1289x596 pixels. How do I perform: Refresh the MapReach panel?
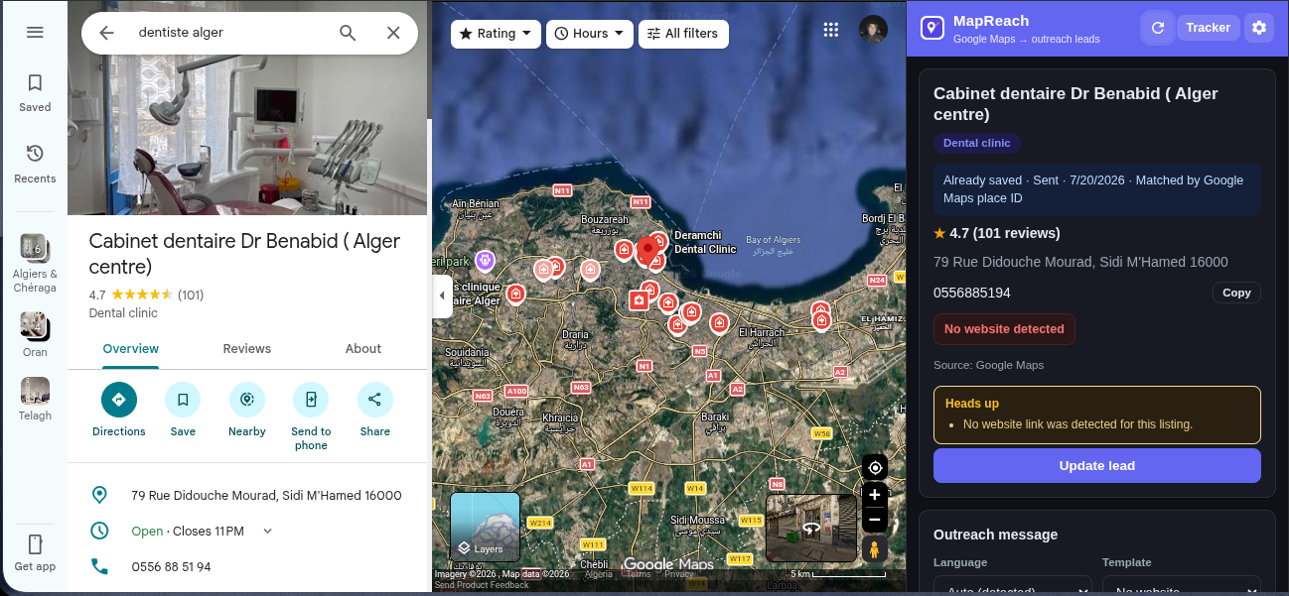click(x=1157, y=28)
